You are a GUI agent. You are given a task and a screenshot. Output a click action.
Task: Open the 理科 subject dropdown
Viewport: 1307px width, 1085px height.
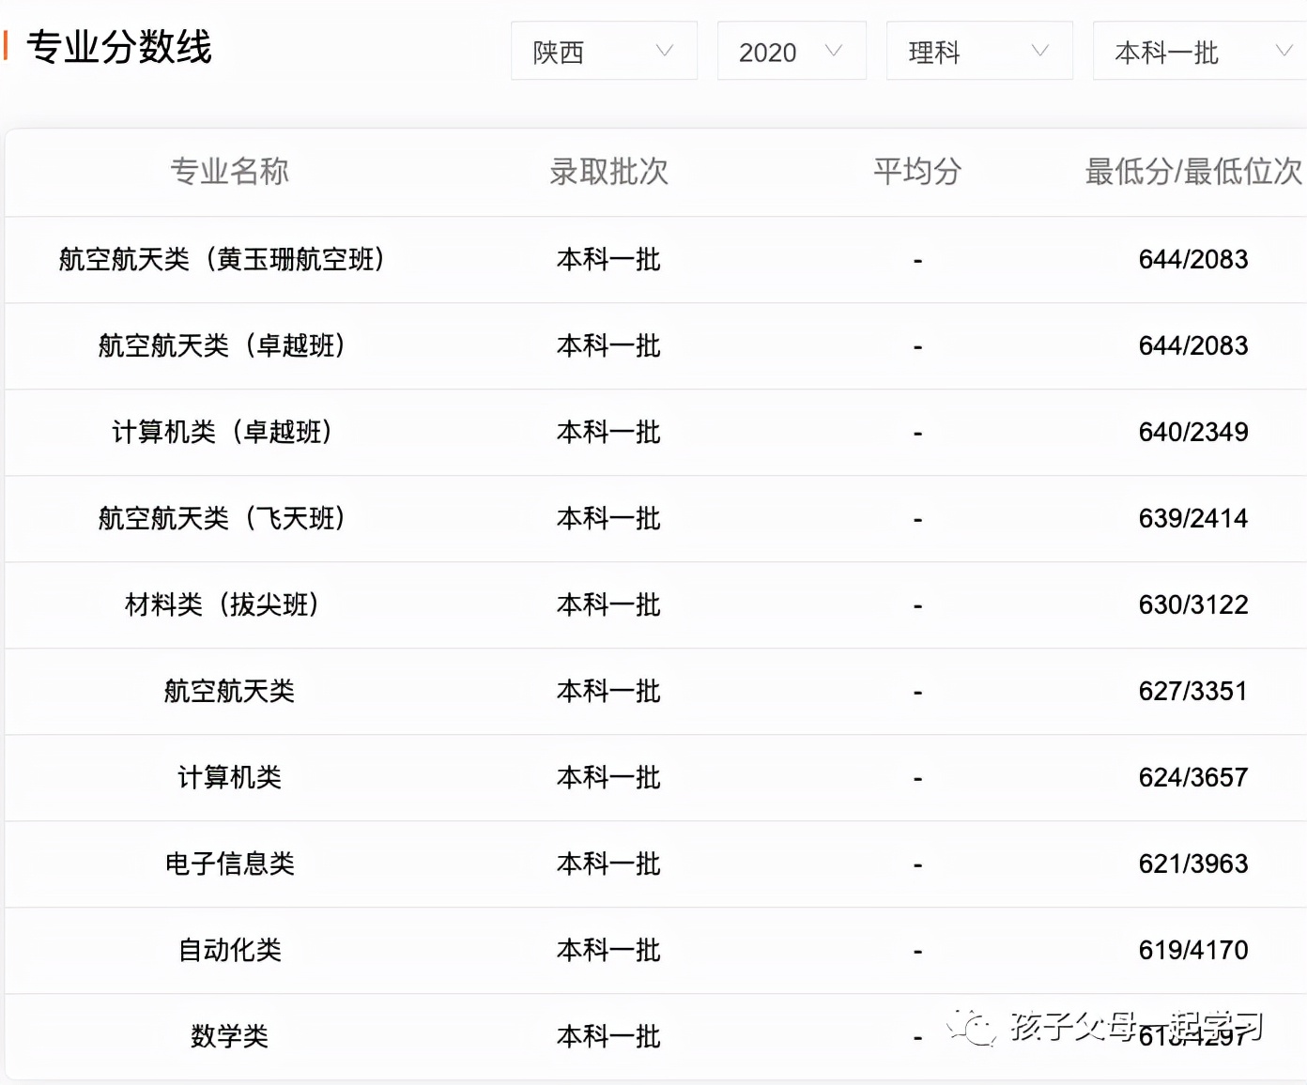978,52
